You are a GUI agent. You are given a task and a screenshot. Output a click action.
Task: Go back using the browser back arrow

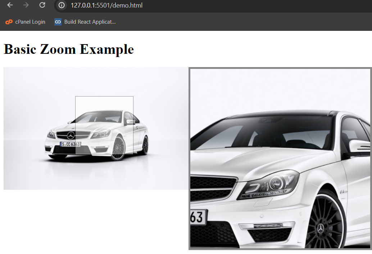coord(10,5)
